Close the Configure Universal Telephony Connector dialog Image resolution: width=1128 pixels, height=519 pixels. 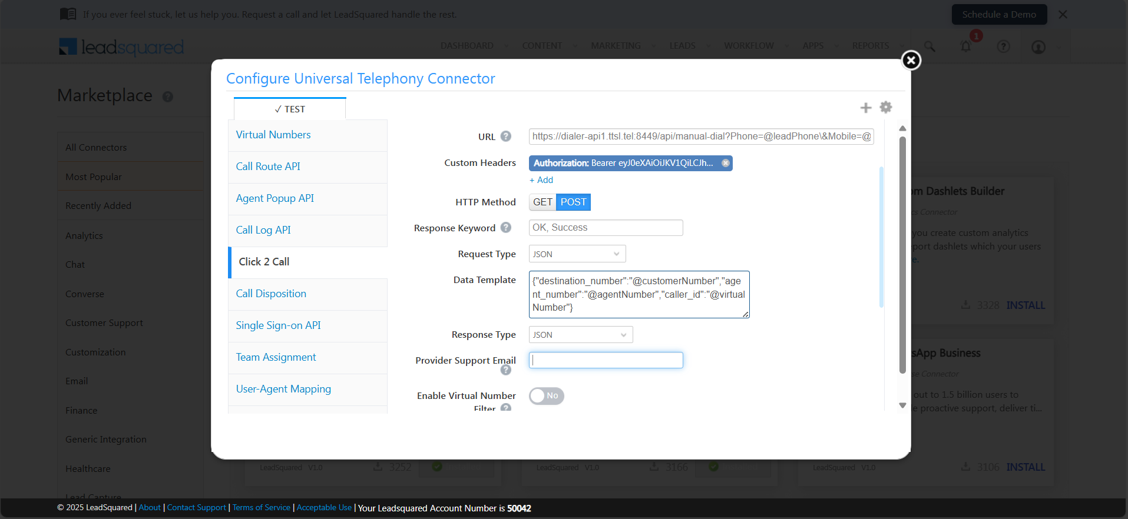[911, 60]
